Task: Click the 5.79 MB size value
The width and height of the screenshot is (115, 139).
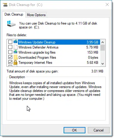Action: [92, 47]
